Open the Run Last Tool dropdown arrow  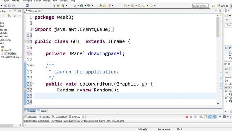[92, 6]
